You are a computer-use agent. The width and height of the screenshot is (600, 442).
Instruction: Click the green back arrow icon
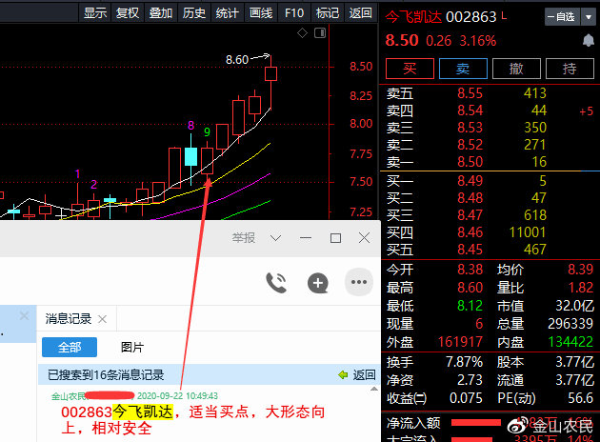click(x=343, y=374)
